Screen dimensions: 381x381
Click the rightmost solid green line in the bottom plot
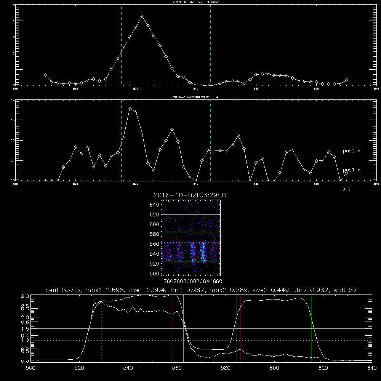(311, 328)
